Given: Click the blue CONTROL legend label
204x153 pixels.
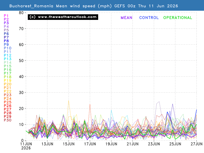Looking at the screenshot, I should 149,18.
